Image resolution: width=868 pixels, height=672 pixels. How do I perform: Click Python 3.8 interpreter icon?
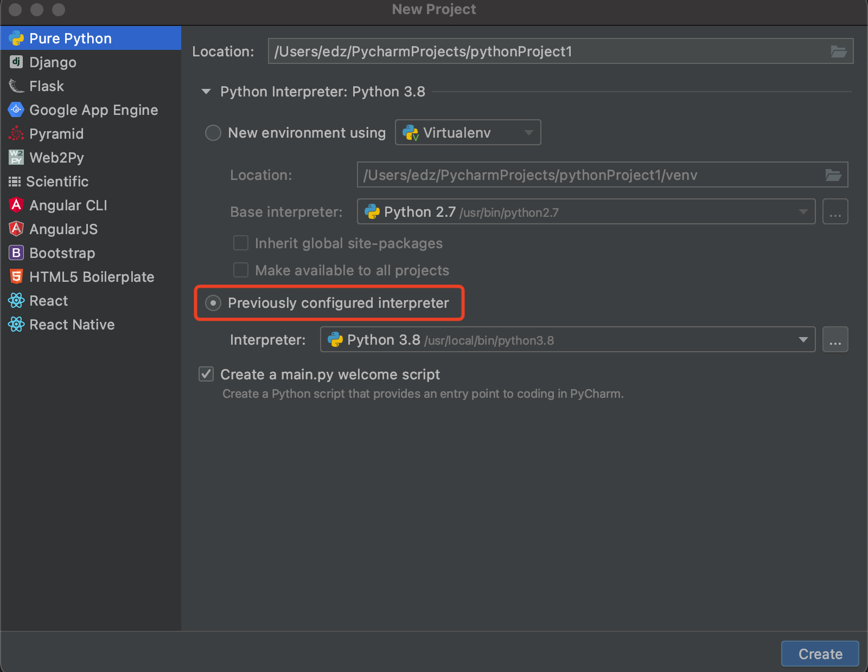click(335, 340)
